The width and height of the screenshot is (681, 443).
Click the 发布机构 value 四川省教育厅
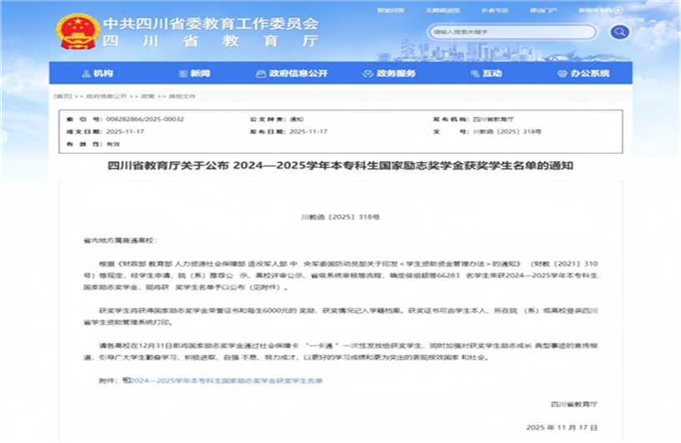tap(493, 119)
